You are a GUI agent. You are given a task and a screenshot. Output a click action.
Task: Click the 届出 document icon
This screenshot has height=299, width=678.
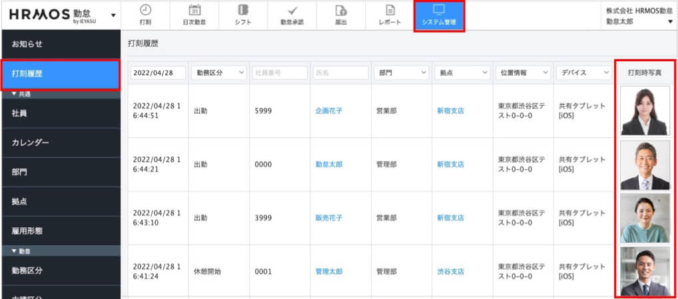(341, 10)
